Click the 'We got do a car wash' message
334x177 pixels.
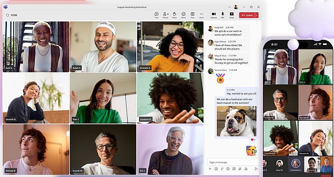(x=228, y=33)
